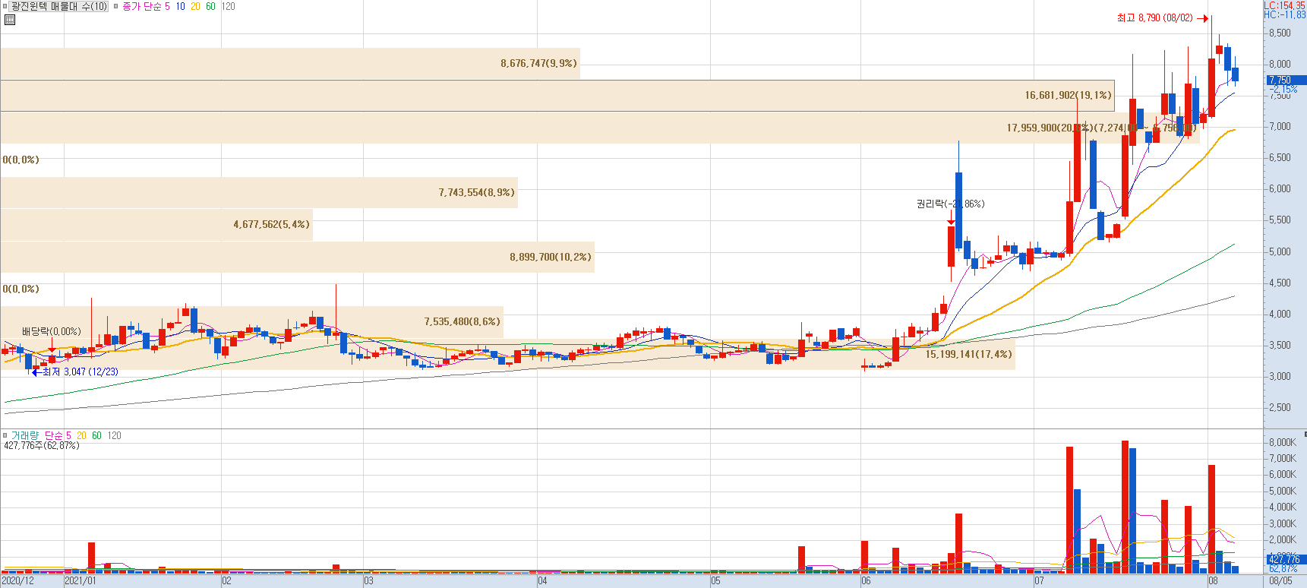This screenshot has width=1307, height=588.
Task: Click the 2,500 price axis label
Action: (x=1280, y=407)
